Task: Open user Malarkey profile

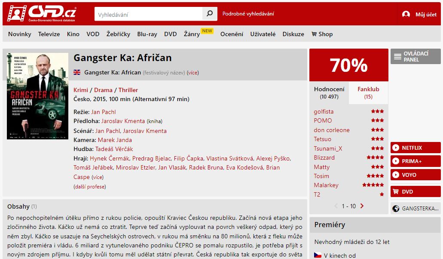Action: (x=326, y=185)
